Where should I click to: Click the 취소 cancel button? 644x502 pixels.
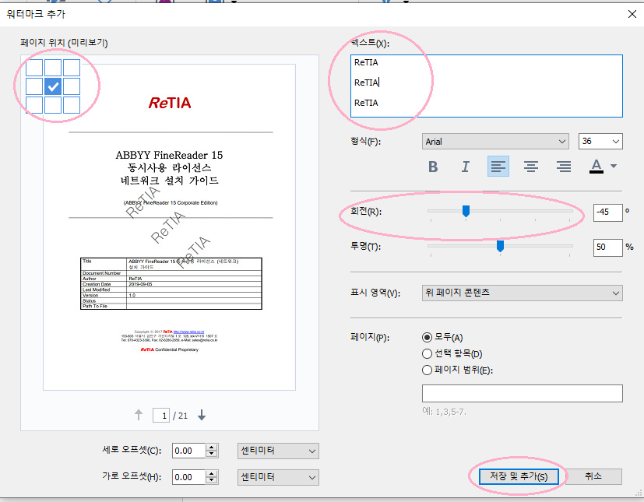tap(593, 476)
